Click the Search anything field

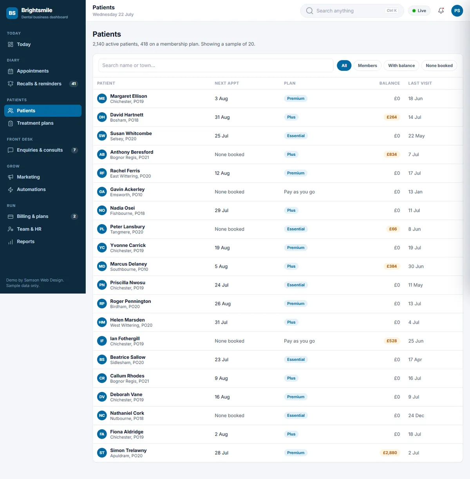352,11
